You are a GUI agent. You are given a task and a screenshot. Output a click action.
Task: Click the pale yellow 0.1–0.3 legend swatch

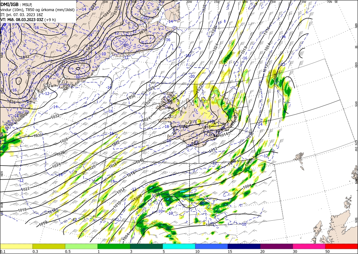pos(16,246)
